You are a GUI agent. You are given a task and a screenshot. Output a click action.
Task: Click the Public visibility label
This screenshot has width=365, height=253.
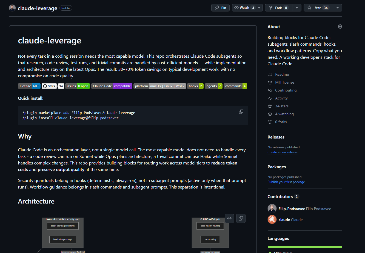(66, 8)
